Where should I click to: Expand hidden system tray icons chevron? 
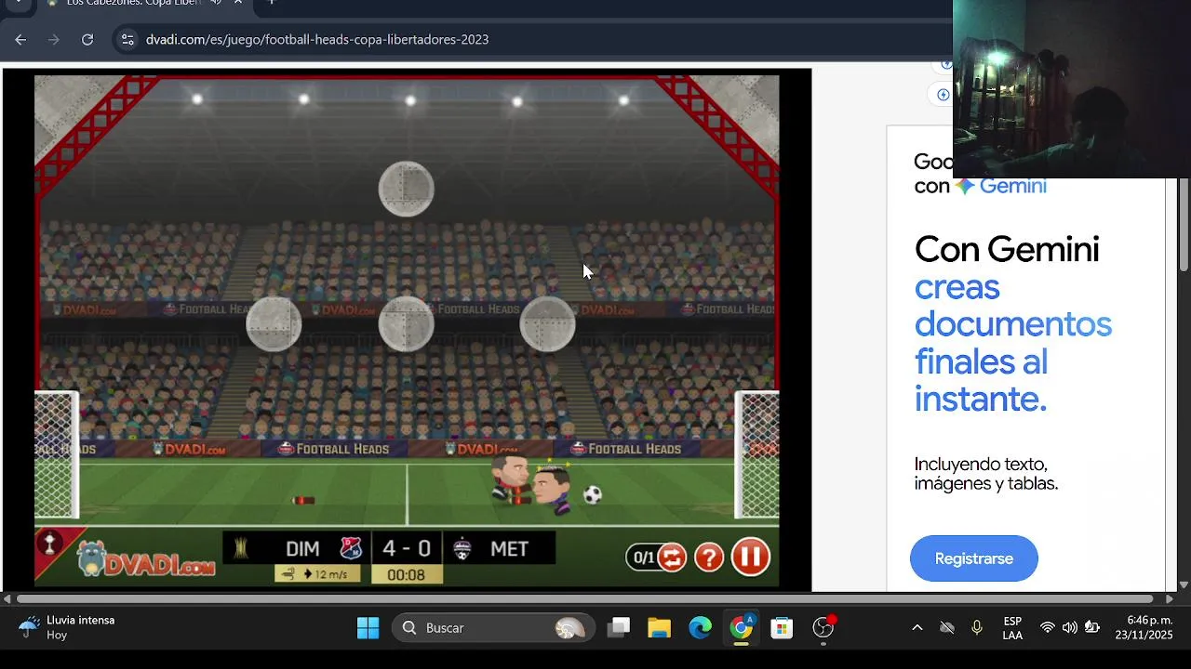917,628
